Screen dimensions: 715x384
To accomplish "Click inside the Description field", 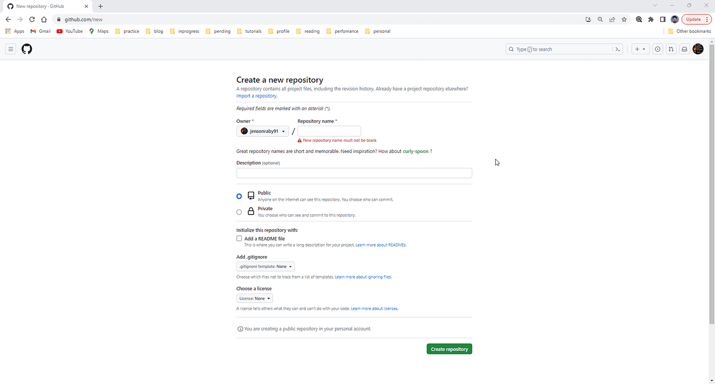I will tap(354, 173).
